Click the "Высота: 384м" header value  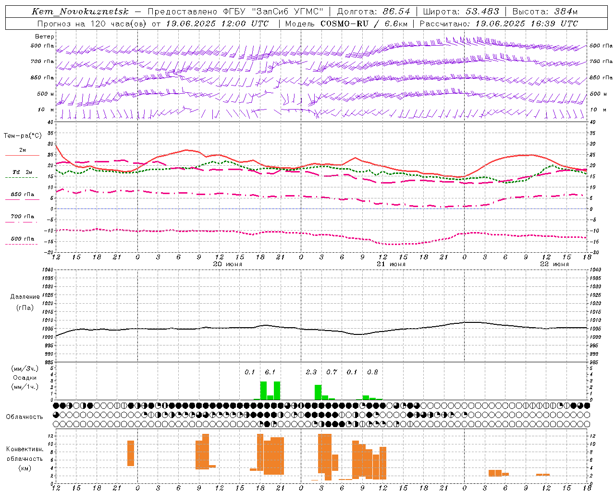[545, 12]
